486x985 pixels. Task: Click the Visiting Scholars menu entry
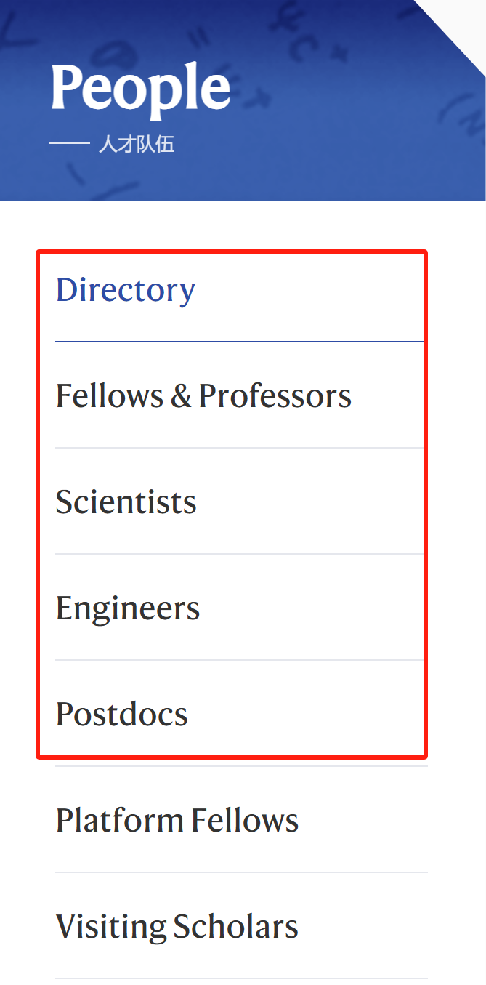click(x=177, y=927)
